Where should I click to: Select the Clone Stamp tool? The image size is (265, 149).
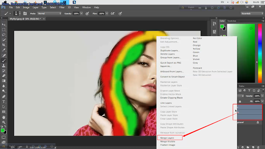point(4,66)
